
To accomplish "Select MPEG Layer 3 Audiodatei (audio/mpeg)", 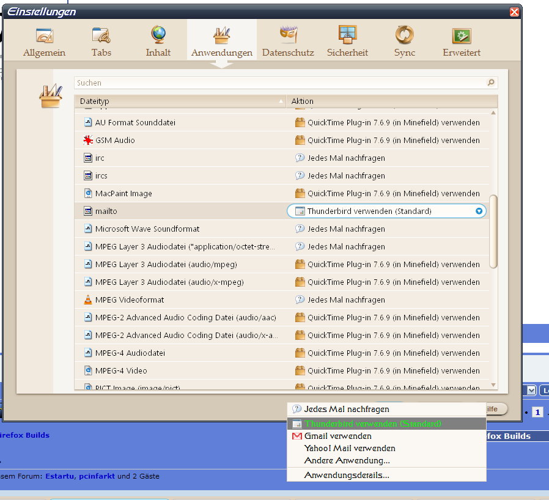I will pos(282,264).
